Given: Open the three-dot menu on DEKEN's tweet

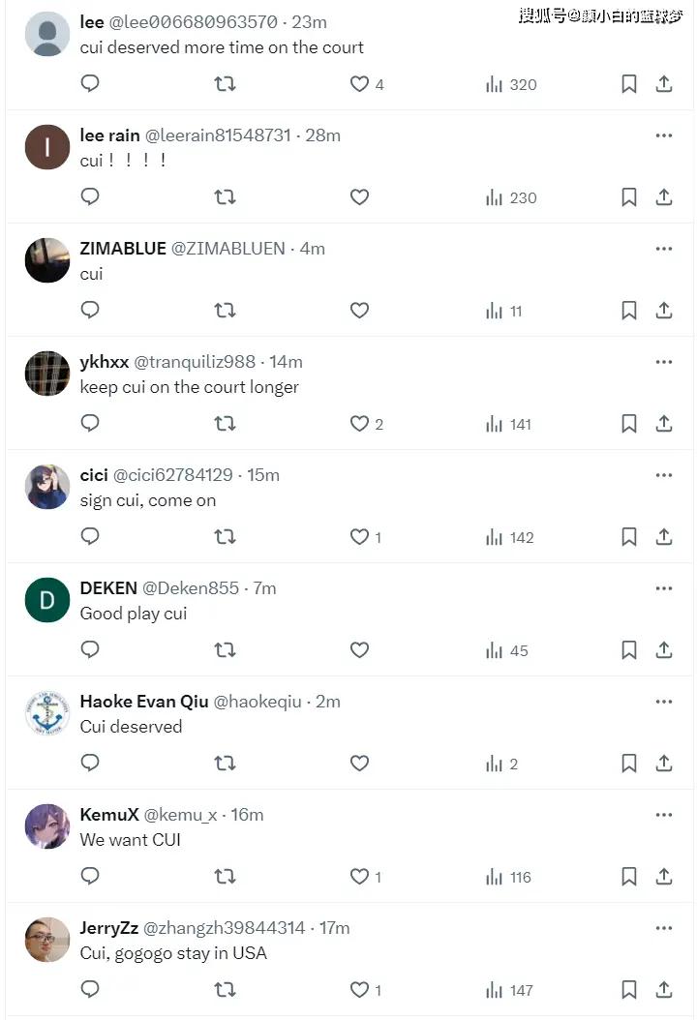Looking at the screenshot, I should (x=663, y=588).
